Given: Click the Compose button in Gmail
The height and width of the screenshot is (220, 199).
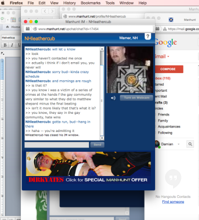Looking at the screenshot, I should click(168, 69).
